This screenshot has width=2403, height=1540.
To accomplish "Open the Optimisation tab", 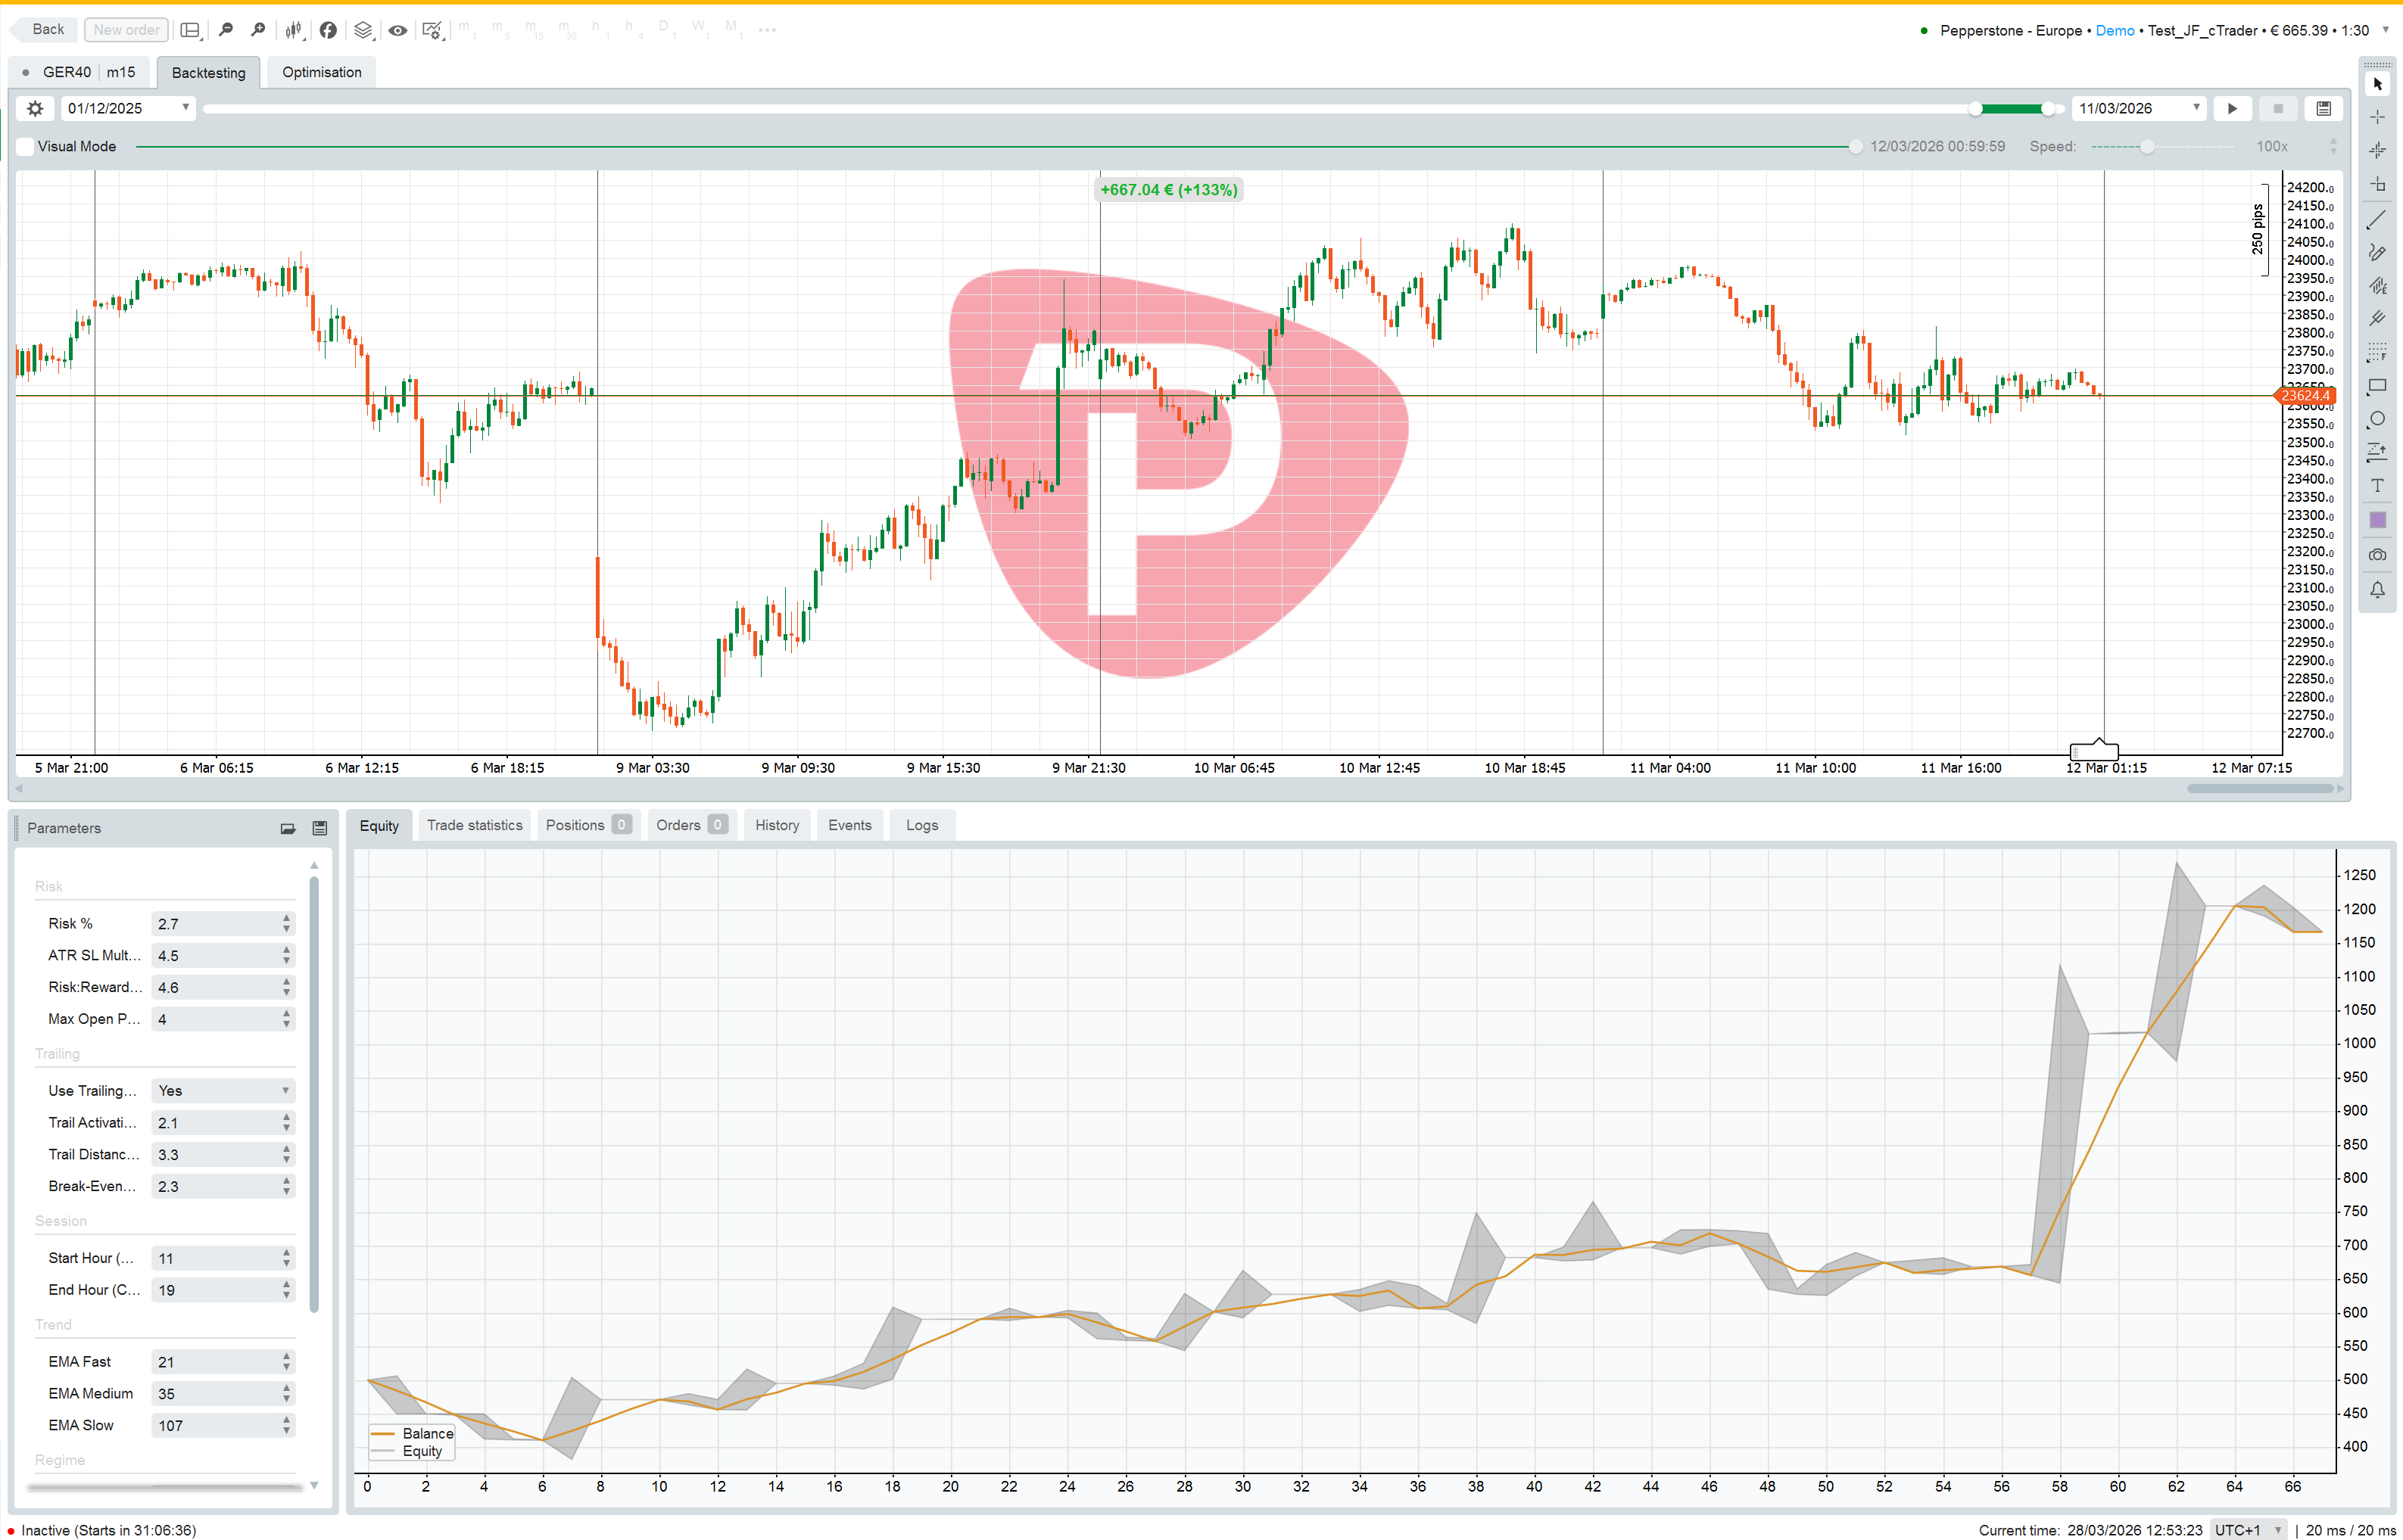I will click(x=320, y=71).
